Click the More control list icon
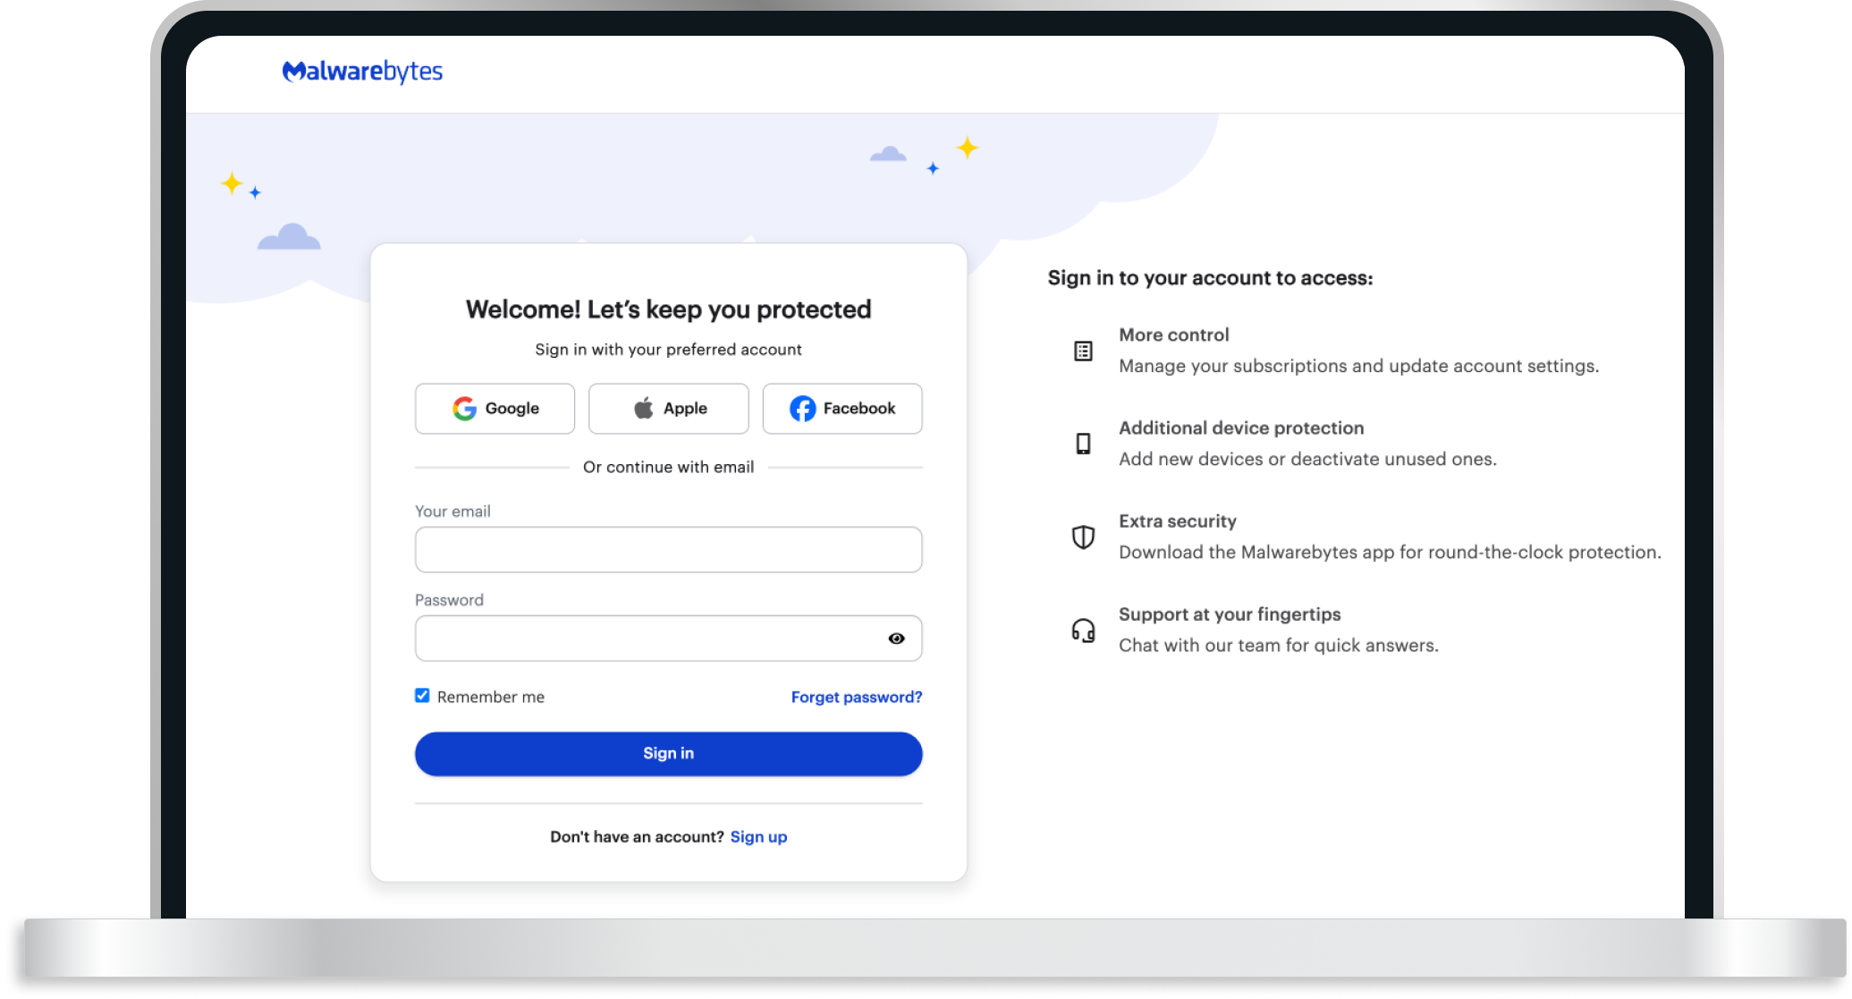 coord(1083,351)
